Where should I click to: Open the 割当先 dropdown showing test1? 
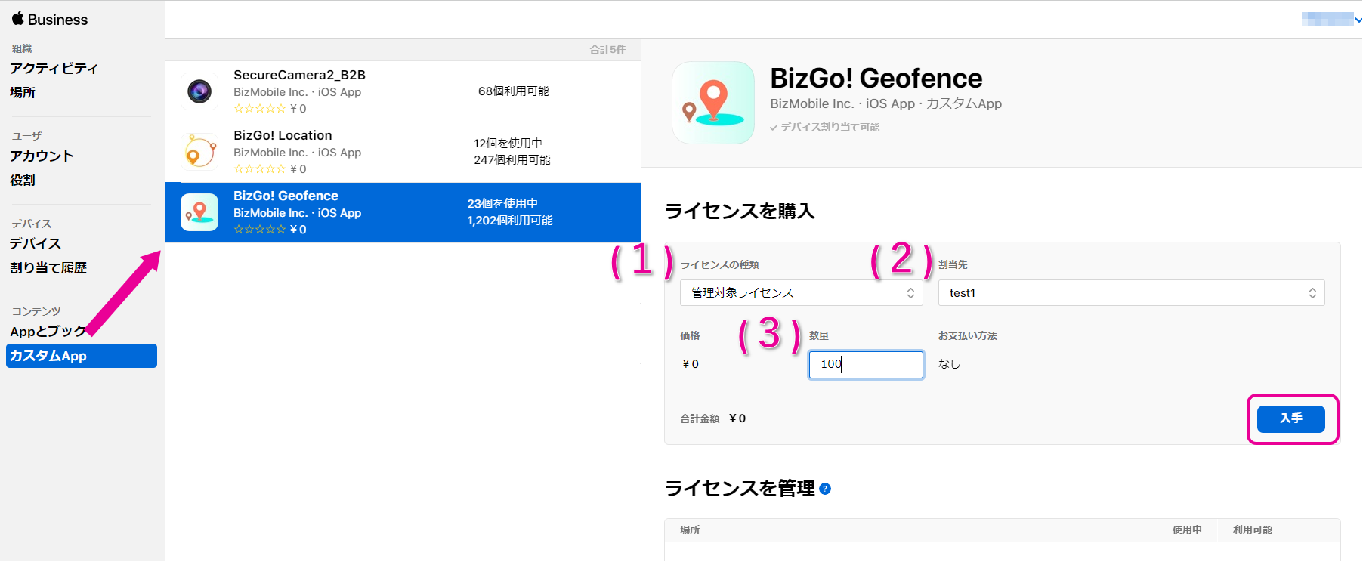click(x=1130, y=293)
